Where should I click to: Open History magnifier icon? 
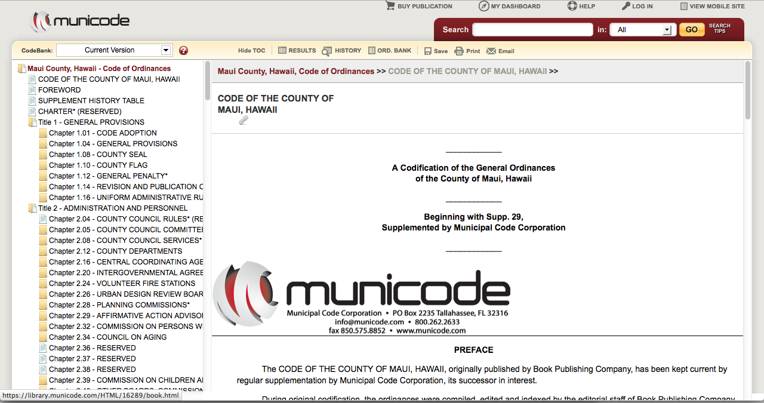click(x=326, y=51)
